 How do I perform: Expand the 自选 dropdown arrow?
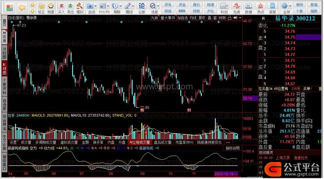tap(95, 6)
